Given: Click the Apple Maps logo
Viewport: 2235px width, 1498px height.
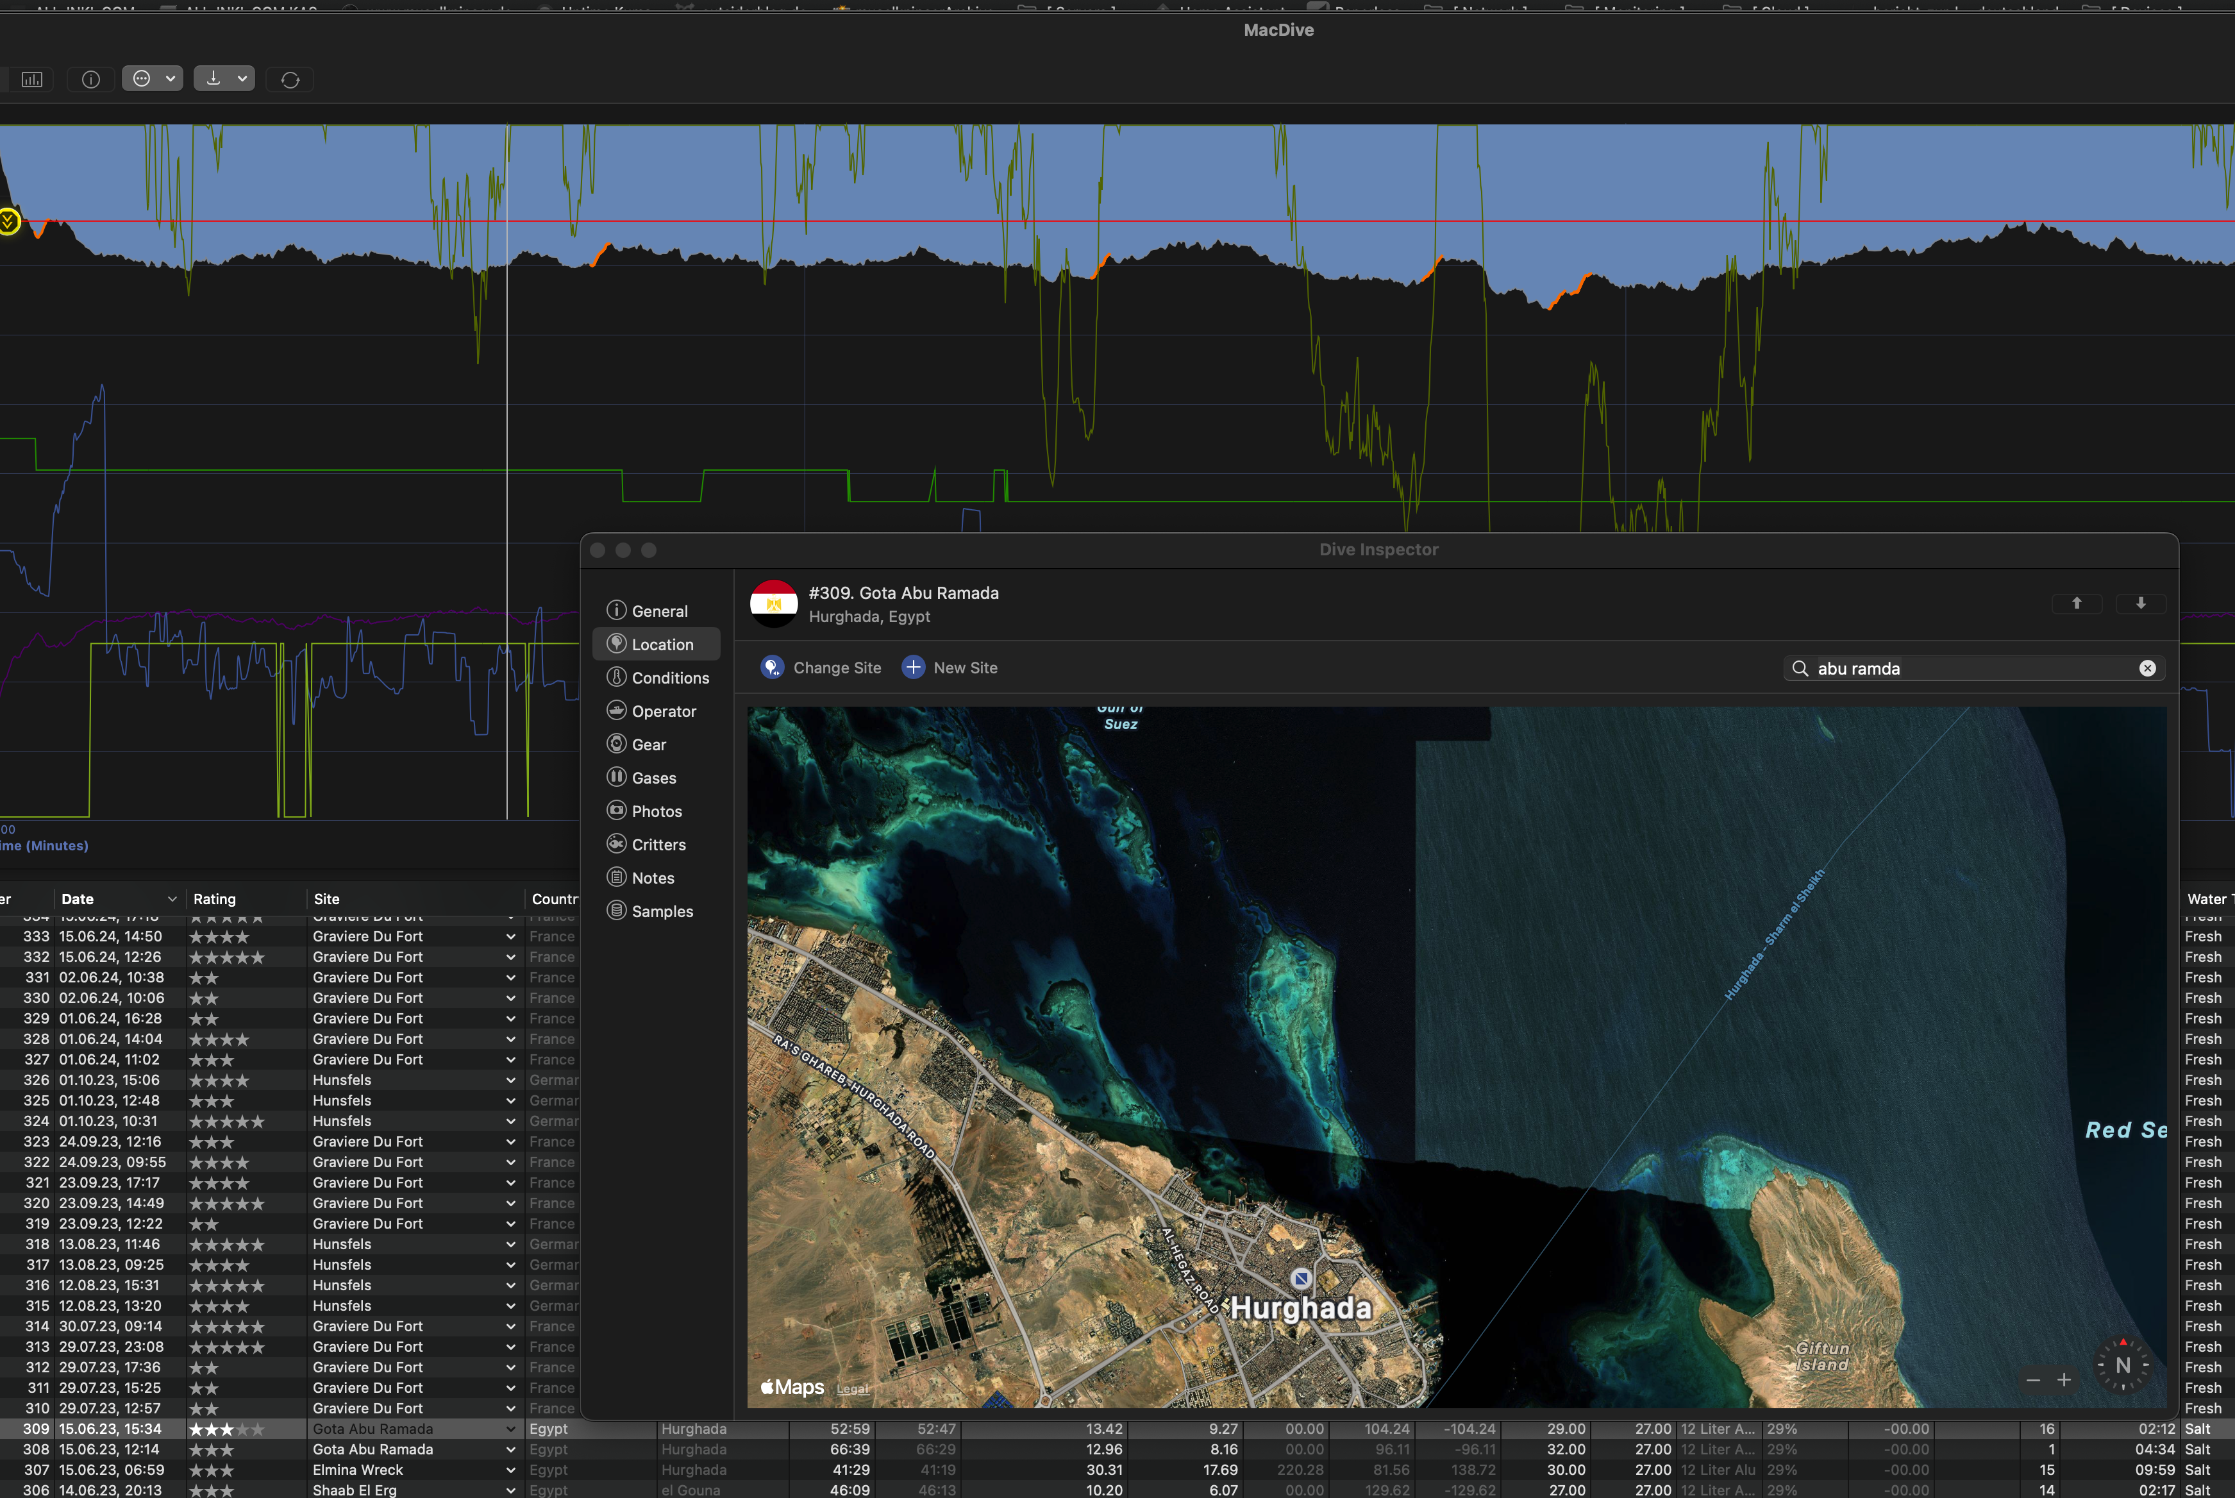Looking at the screenshot, I should coord(792,1387).
